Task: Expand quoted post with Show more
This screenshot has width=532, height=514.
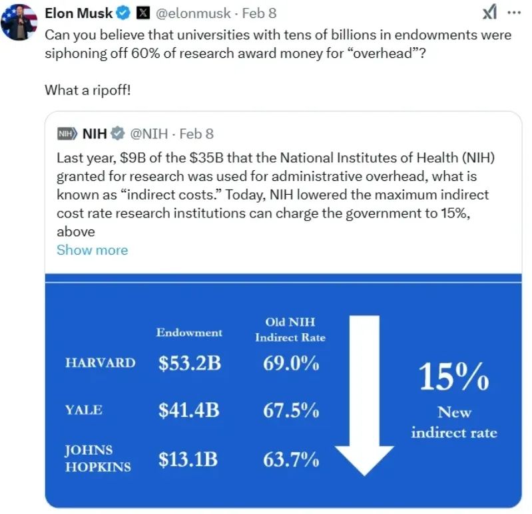Action: pos(93,250)
